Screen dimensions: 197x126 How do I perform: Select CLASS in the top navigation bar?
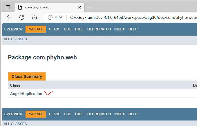tap(55, 29)
